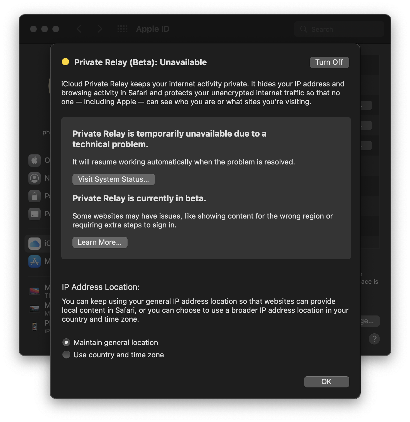Click Learn More about Private Relay
This screenshot has width=410, height=422.
point(100,242)
